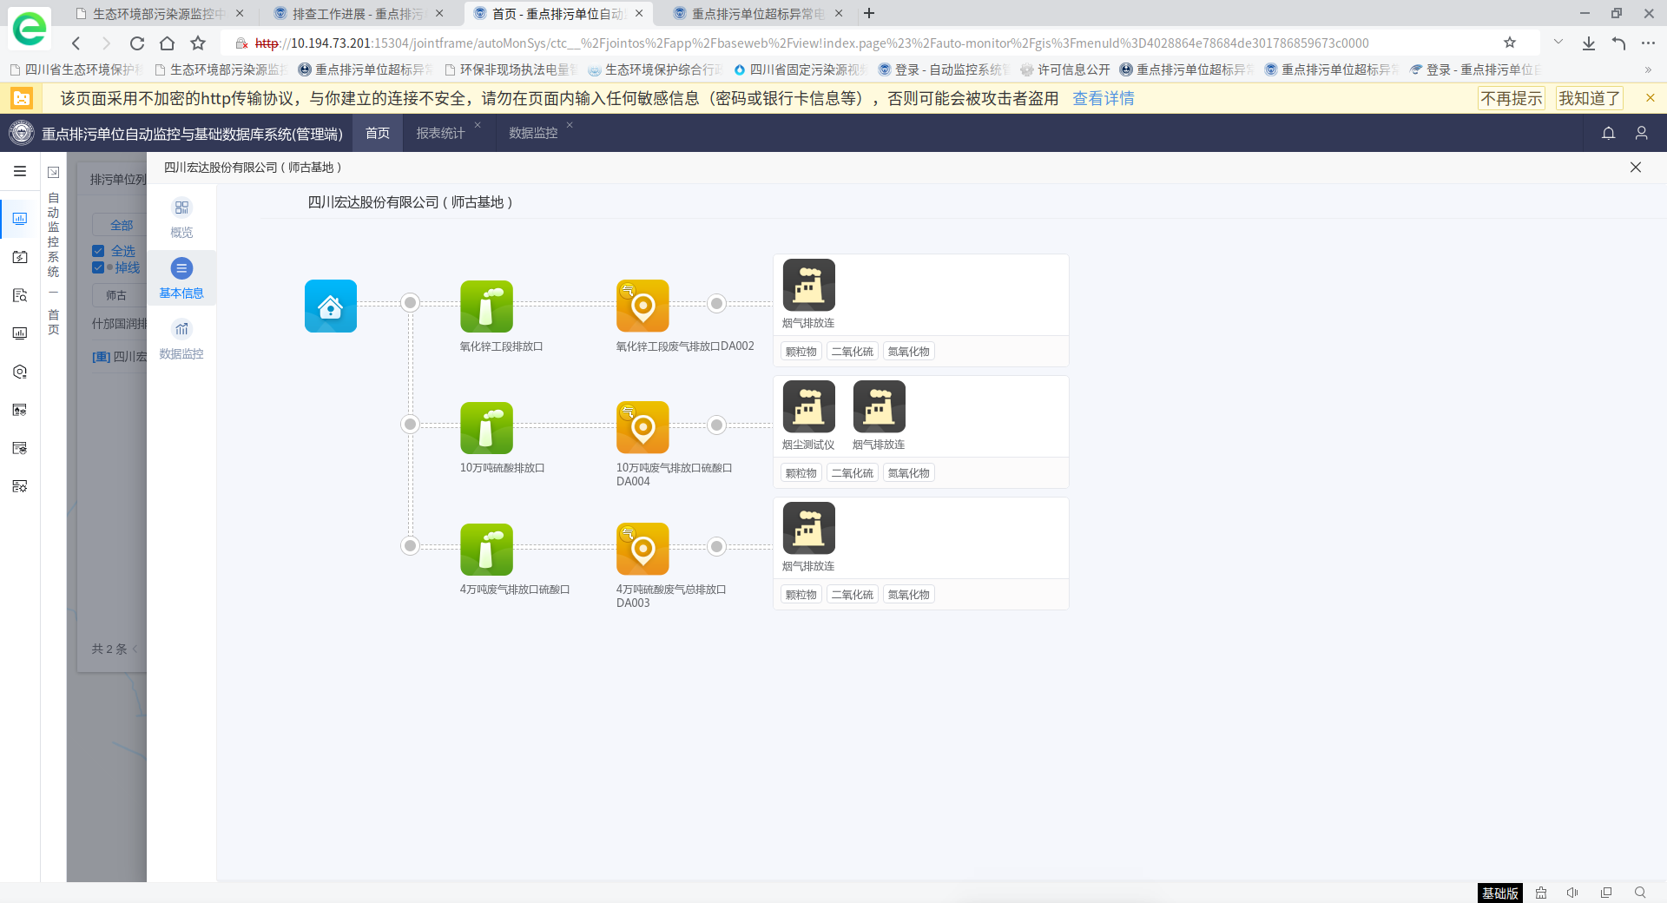Image resolution: width=1667 pixels, height=903 pixels.
Task: Click magnifier icon in bottom status bar
Action: [1640, 893]
